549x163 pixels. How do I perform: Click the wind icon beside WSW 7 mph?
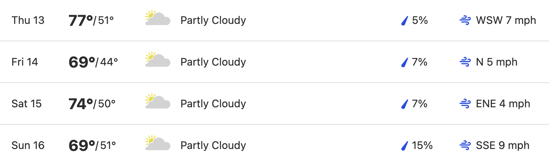pyautogui.click(x=465, y=20)
